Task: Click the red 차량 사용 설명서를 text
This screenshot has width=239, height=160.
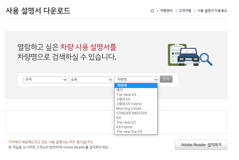Action: 88,47
